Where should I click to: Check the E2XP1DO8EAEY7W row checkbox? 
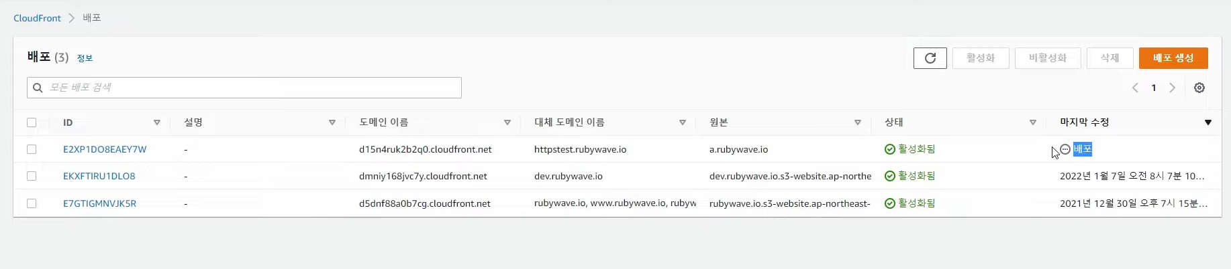[32, 149]
